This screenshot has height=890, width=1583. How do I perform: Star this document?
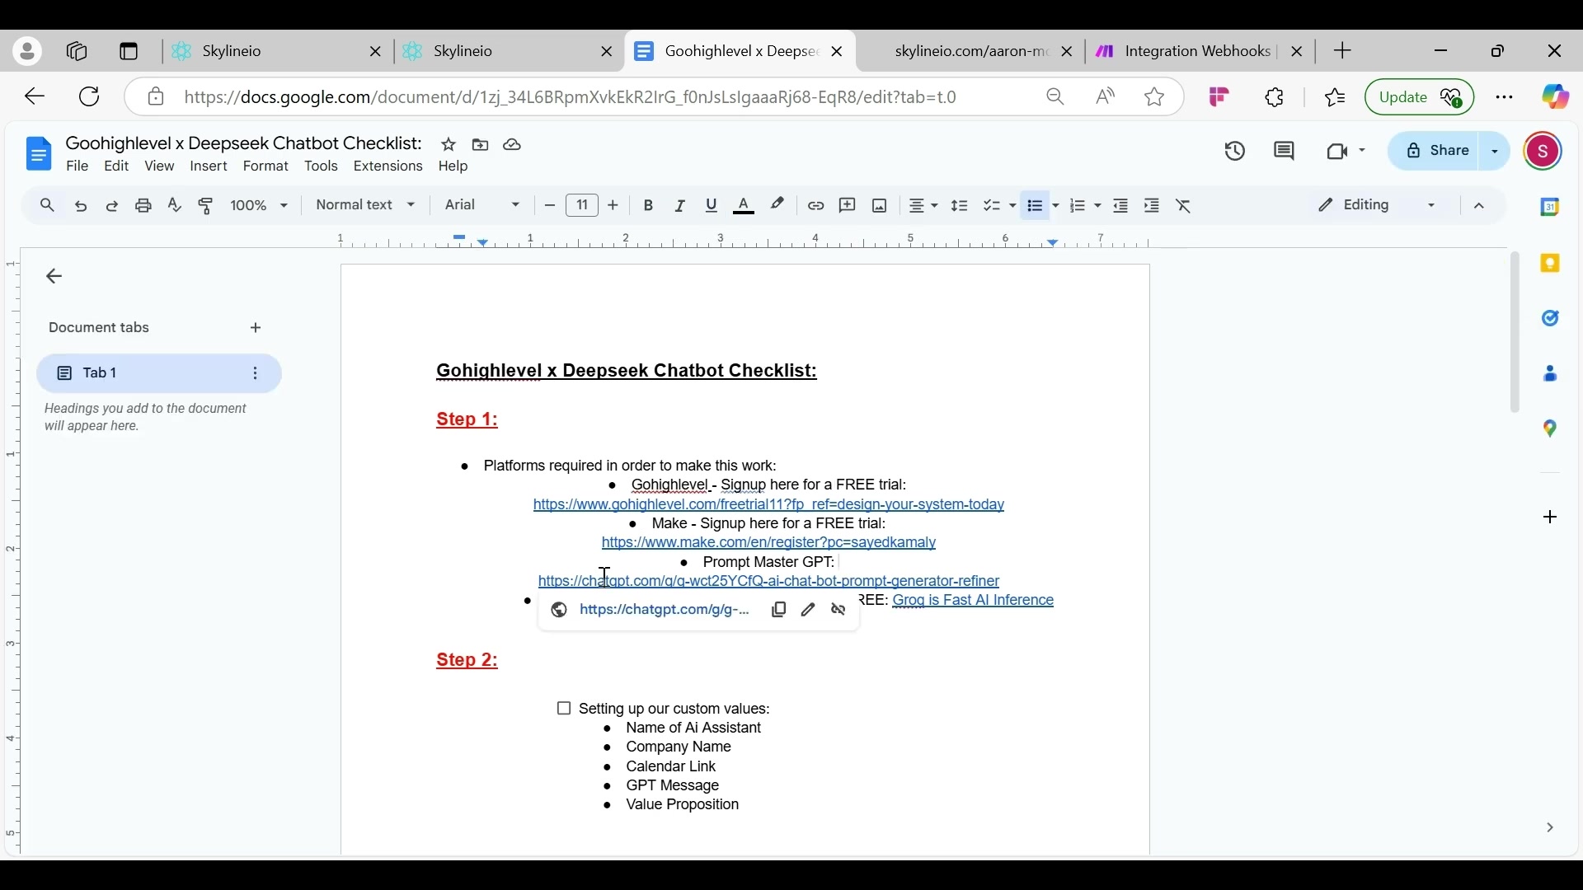[x=449, y=145]
